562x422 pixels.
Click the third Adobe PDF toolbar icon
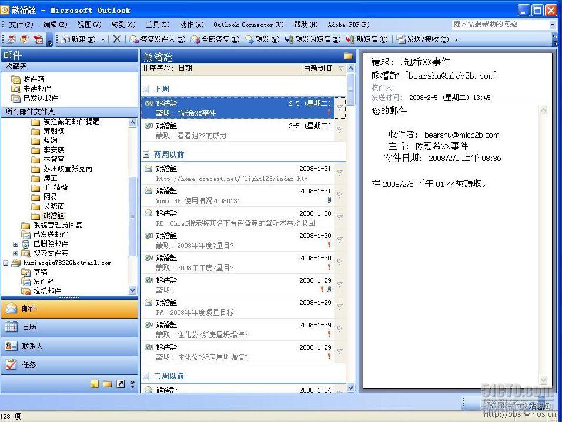[x=38, y=39]
